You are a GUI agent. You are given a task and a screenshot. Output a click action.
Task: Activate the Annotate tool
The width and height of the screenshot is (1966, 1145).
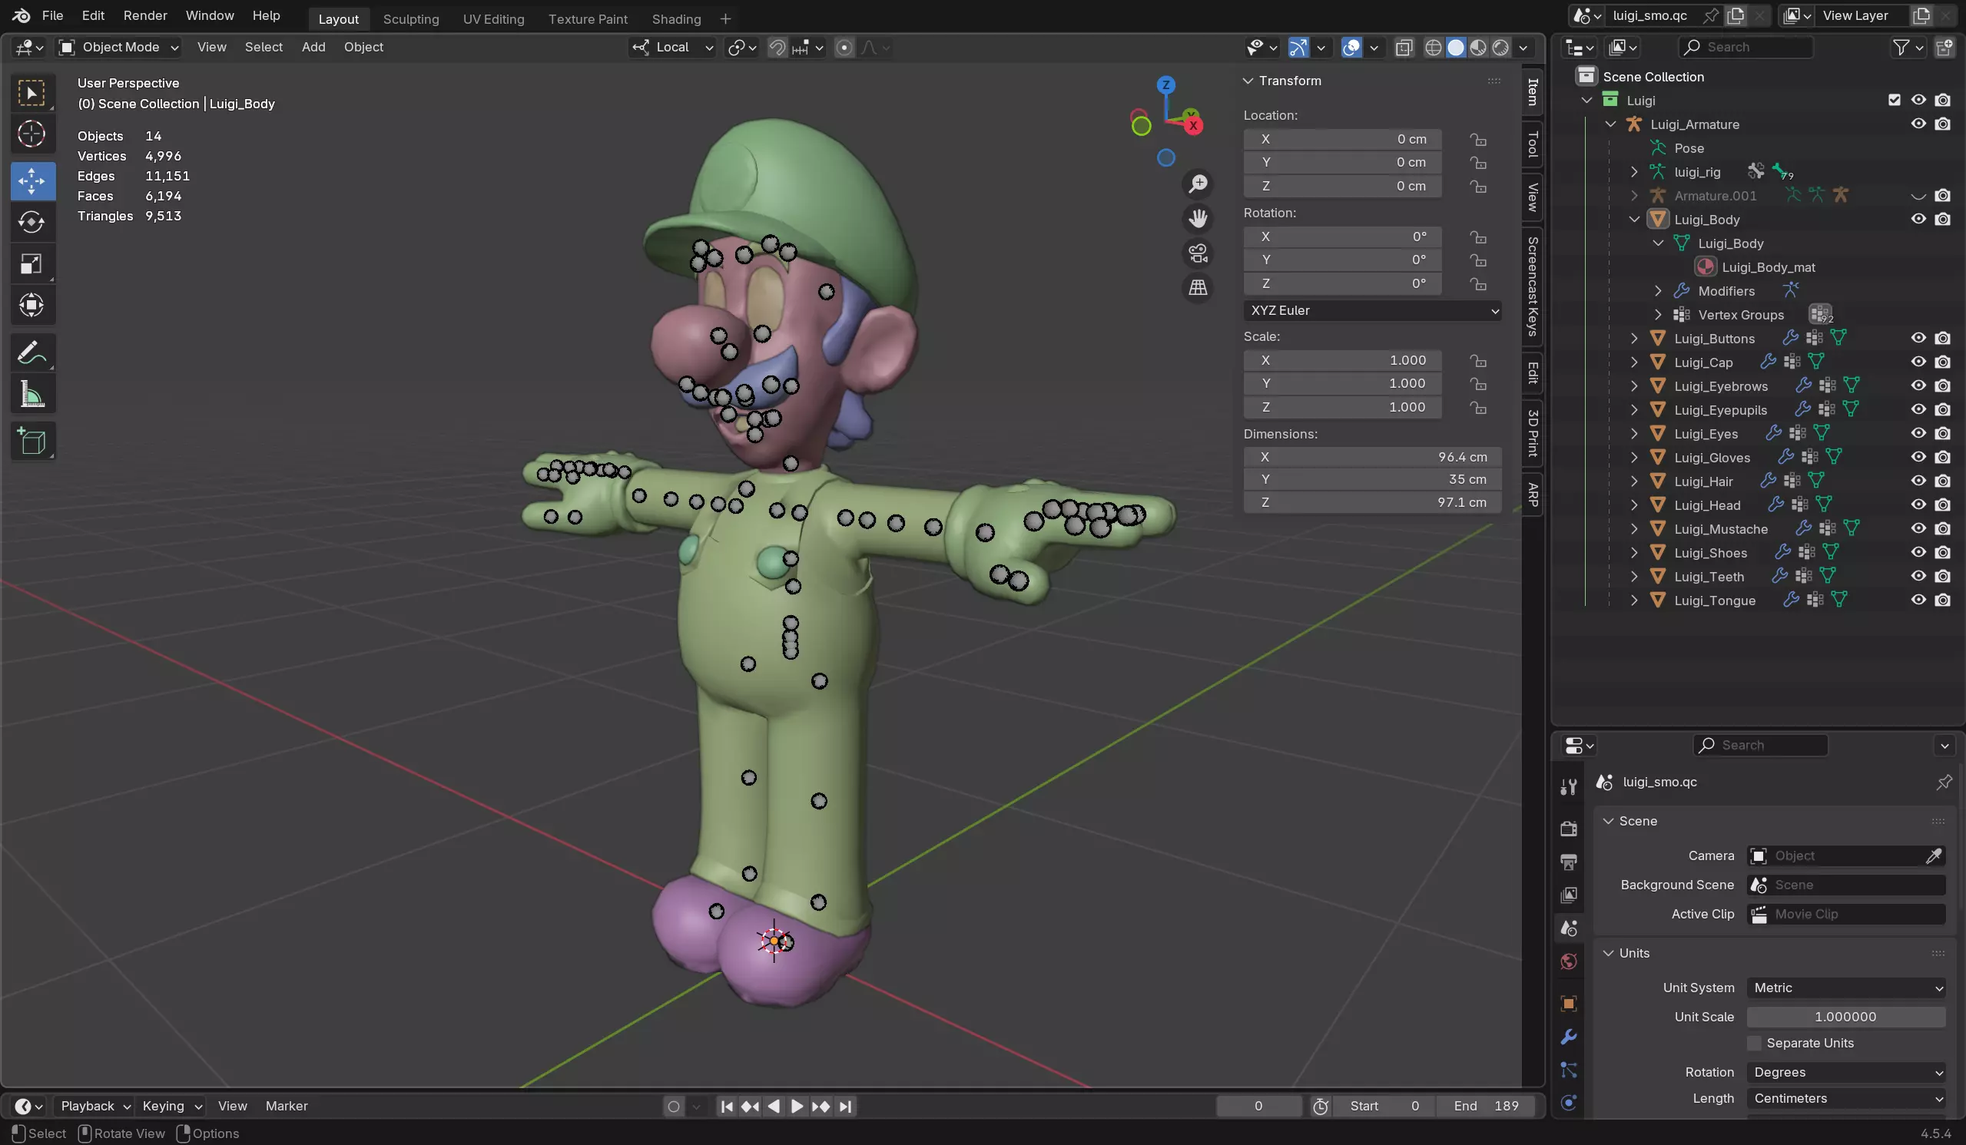point(32,353)
